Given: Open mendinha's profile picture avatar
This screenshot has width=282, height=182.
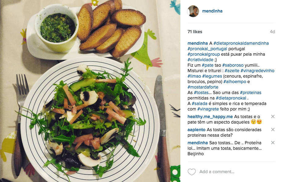Looking at the screenshot, I should (x=193, y=11).
